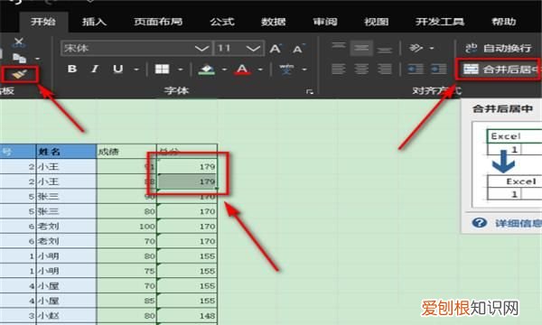
Task: Click 详细信息 help link in tooltip
Action: point(519,223)
